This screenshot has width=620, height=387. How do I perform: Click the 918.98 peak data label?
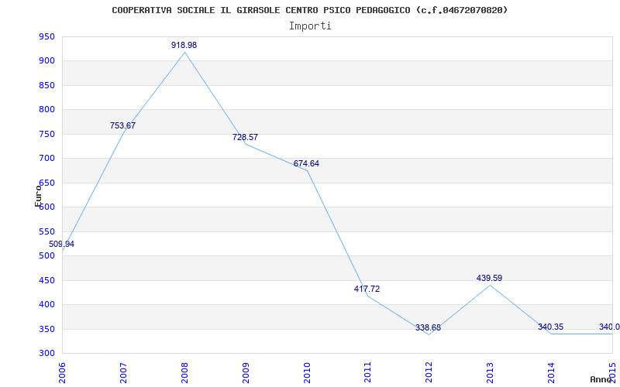(184, 46)
